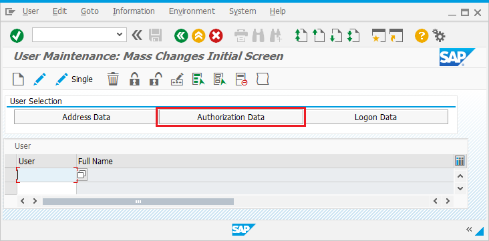Screen dimensions: 489x241
Task: Click the Find Next binoculars-plus icon
Action: pos(276,35)
